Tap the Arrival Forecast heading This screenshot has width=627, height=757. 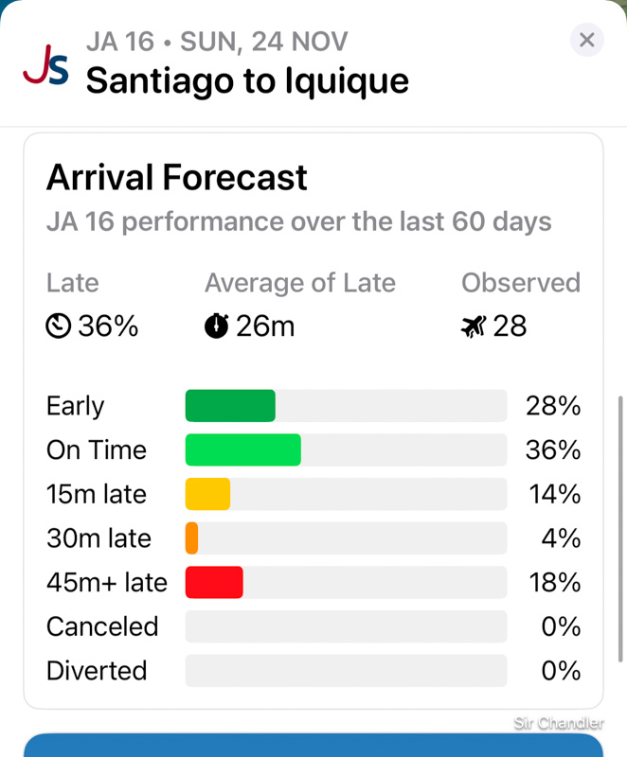(177, 178)
